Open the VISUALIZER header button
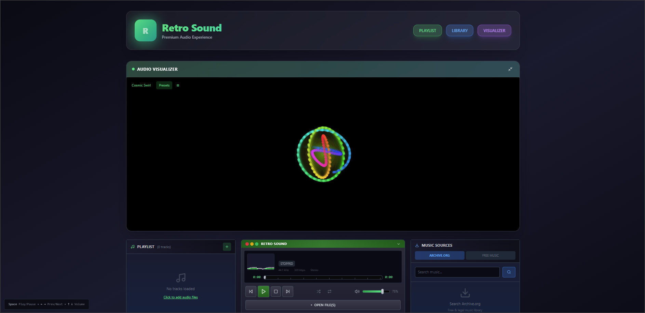Viewport: 645px width, 313px height. (494, 30)
